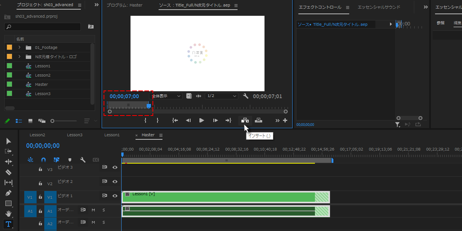Viewport: 462px width, 231px height.
Task: Toggle sync lock on Video 3 track
Action: pos(104,167)
